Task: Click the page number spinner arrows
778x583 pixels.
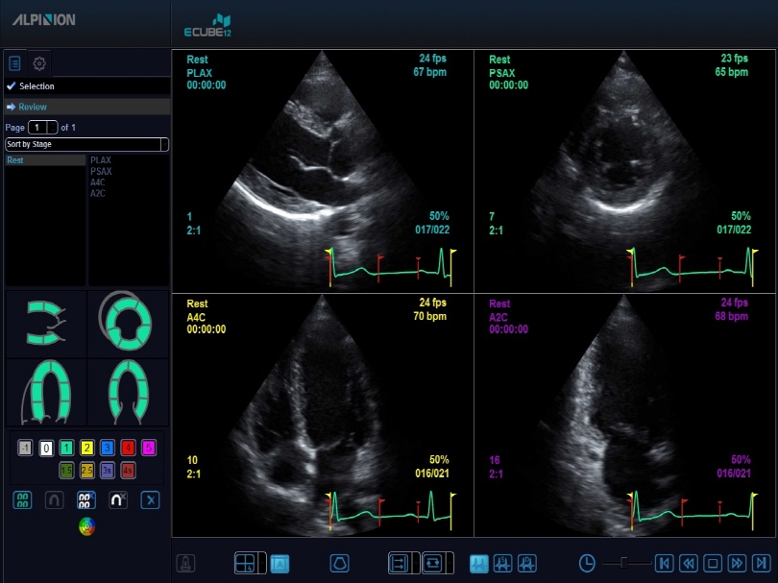Action: coord(53,127)
